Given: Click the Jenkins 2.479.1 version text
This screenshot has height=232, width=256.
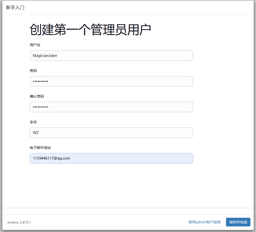Looking at the screenshot, I should pyautogui.click(x=19, y=222).
